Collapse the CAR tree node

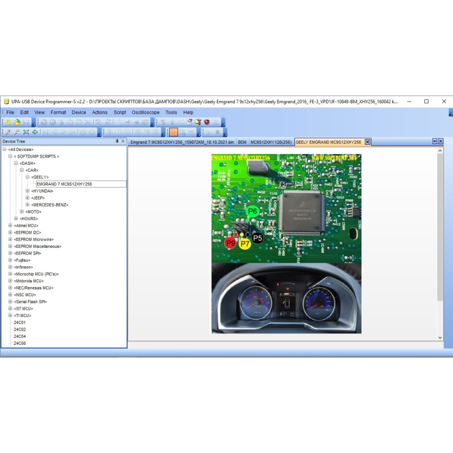pos(22,170)
